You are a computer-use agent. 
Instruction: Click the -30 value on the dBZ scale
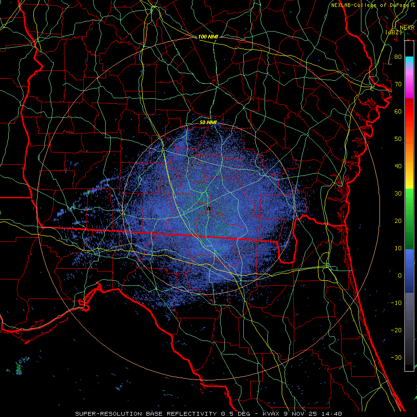tap(396, 357)
